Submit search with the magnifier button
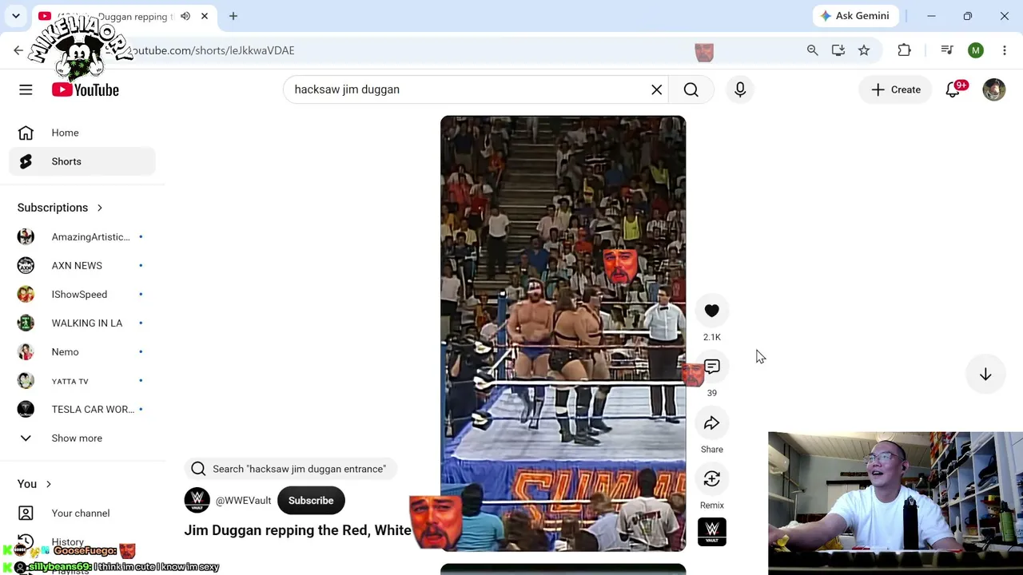 [691, 89]
